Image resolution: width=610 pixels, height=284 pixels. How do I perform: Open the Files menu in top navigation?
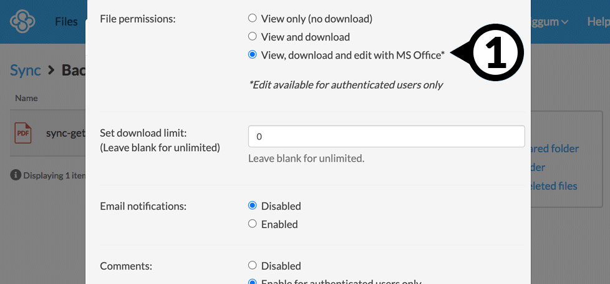(x=66, y=22)
